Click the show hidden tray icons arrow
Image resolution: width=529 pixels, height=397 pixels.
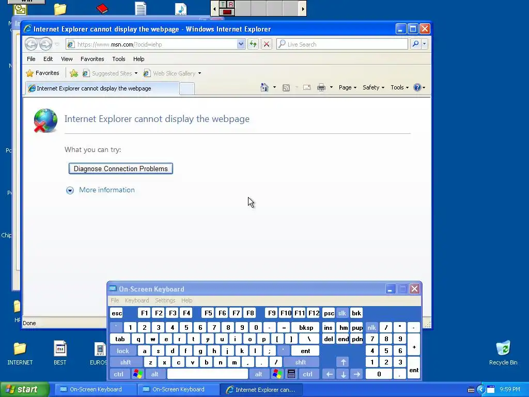[x=481, y=390]
